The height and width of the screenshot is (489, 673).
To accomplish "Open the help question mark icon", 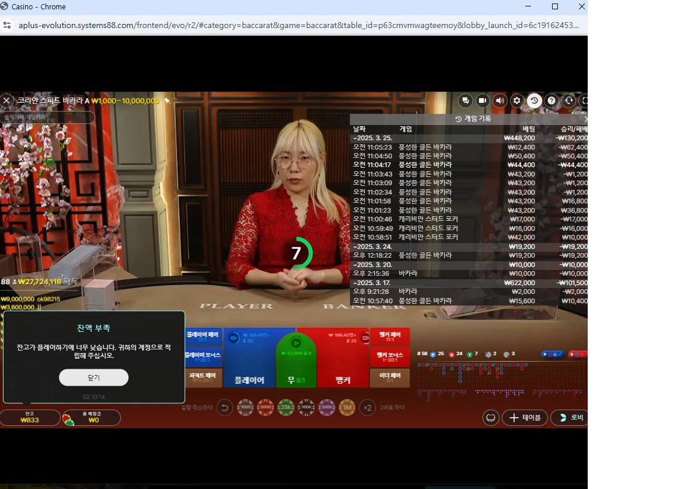I will pyautogui.click(x=551, y=101).
